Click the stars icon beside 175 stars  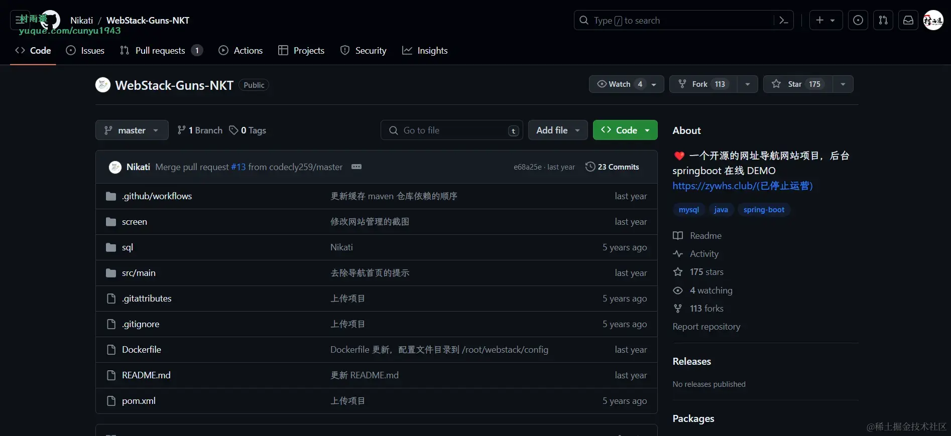tap(678, 272)
